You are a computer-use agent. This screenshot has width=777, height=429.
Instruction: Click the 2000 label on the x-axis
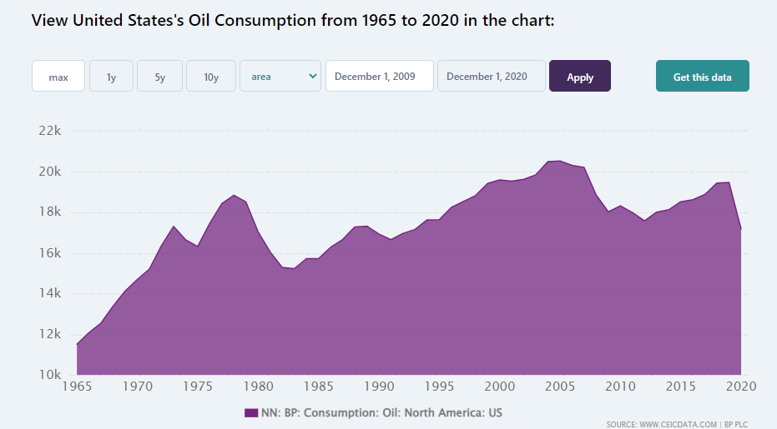point(499,387)
